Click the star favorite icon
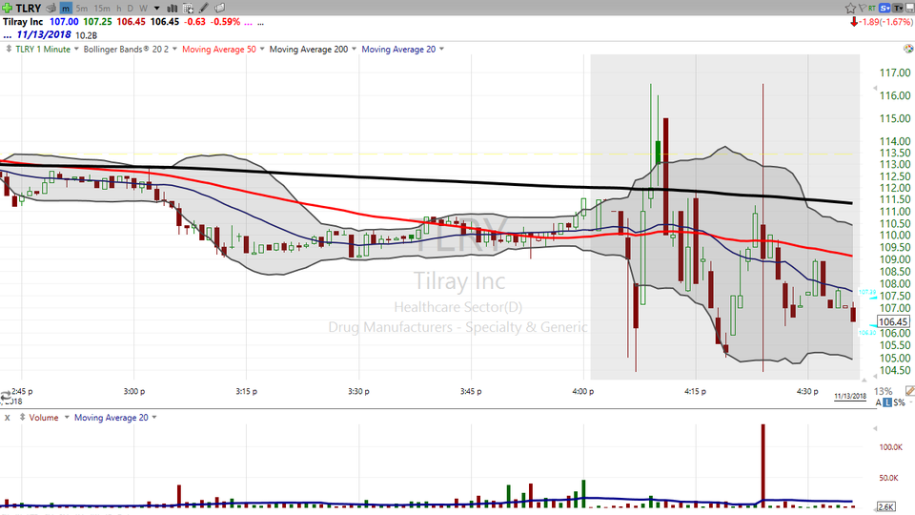 (x=850, y=8)
